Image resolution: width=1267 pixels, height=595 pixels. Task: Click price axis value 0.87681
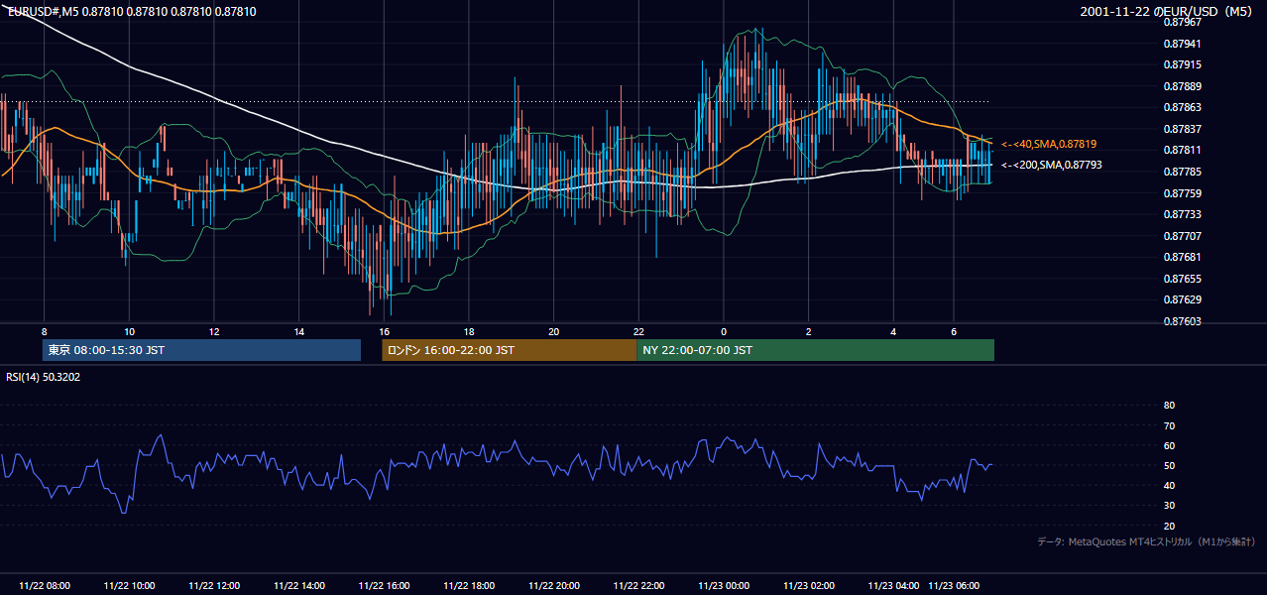click(1181, 257)
